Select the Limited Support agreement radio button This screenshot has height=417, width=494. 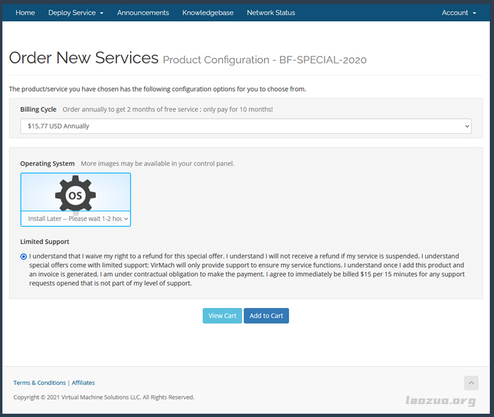point(24,256)
